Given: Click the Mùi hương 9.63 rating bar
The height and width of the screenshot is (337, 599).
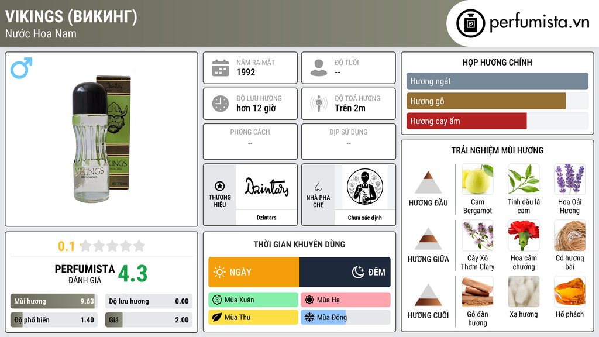Looking at the screenshot, I should (54, 301).
